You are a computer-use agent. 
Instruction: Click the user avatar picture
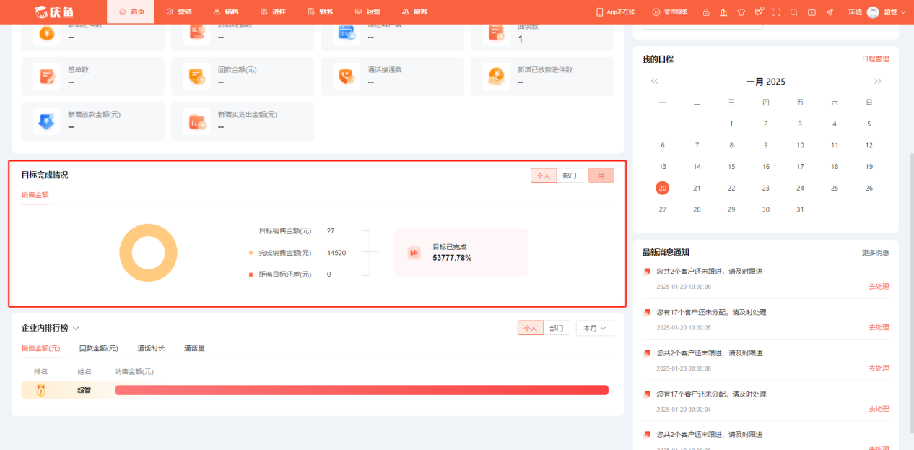pyautogui.click(x=873, y=12)
